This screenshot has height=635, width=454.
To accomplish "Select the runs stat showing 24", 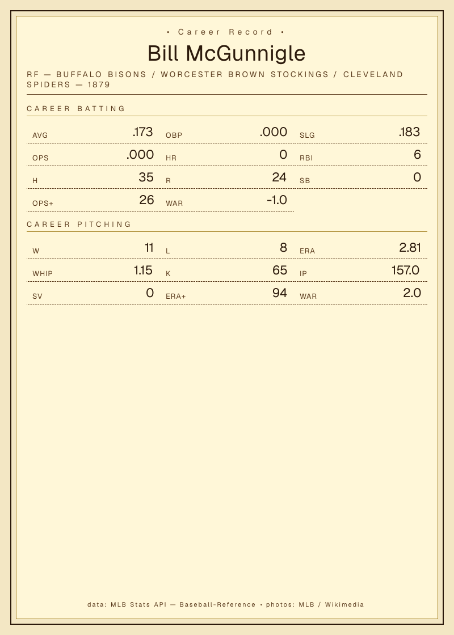I will pyautogui.click(x=227, y=177).
